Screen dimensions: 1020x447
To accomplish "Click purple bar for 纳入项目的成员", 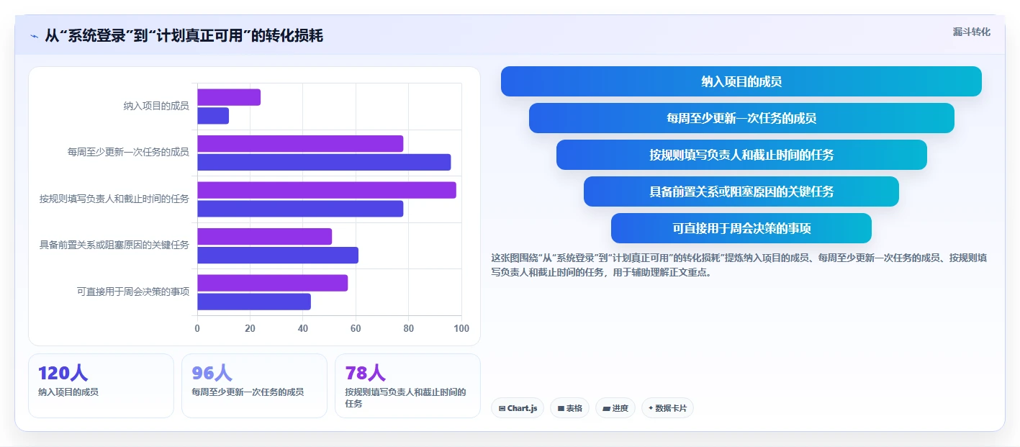I will pyautogui.click(x=229, y=97).
